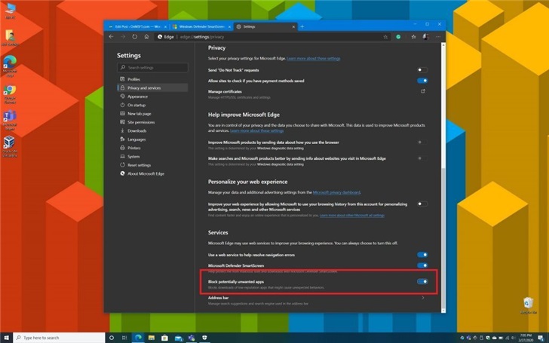Open the Manage certificates external link icon
The height and width of the screenshot is (343, 549).
coord(422,91)
